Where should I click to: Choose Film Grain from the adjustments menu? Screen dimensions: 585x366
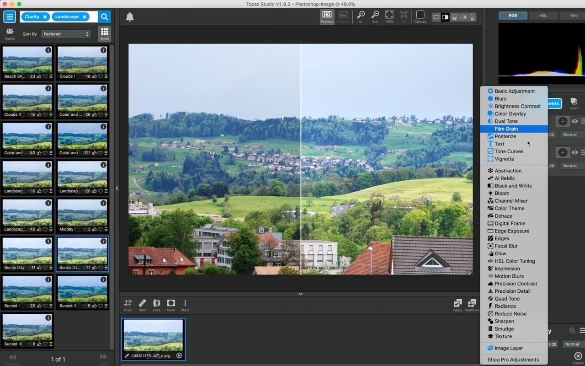(x=514, y=129)
